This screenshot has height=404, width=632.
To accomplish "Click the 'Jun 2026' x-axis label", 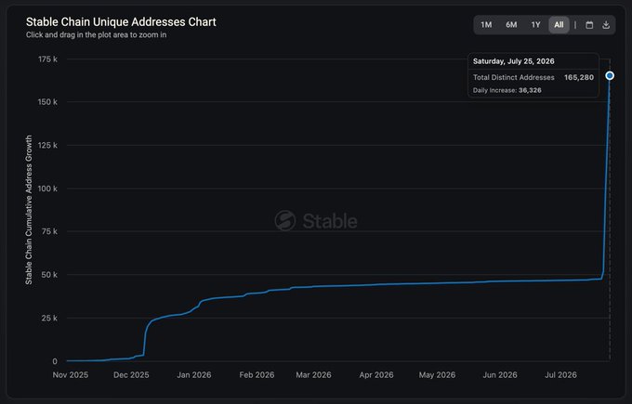I will pos(500,375).
